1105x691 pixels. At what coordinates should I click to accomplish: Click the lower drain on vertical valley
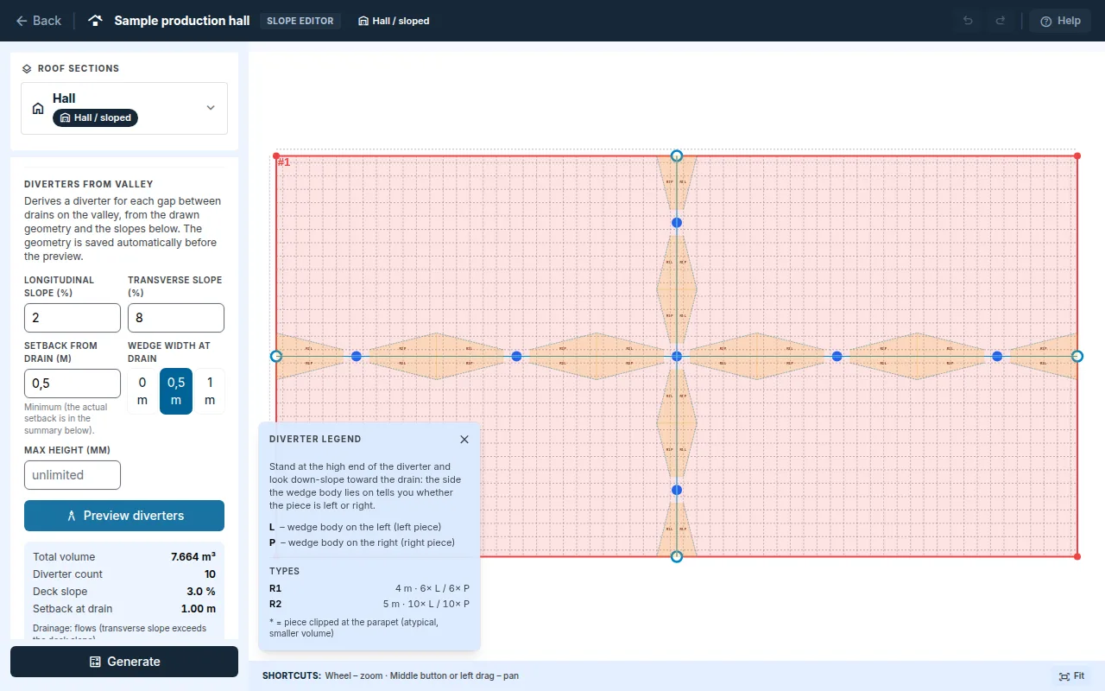677,490
